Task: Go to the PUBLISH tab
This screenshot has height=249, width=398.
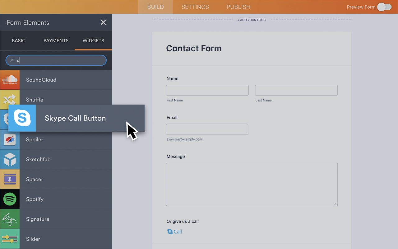Action: click(x=238, y=7)
